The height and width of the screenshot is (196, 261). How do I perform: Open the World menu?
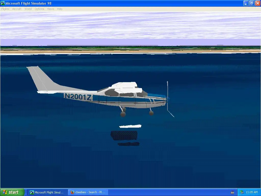click(28, 9)
